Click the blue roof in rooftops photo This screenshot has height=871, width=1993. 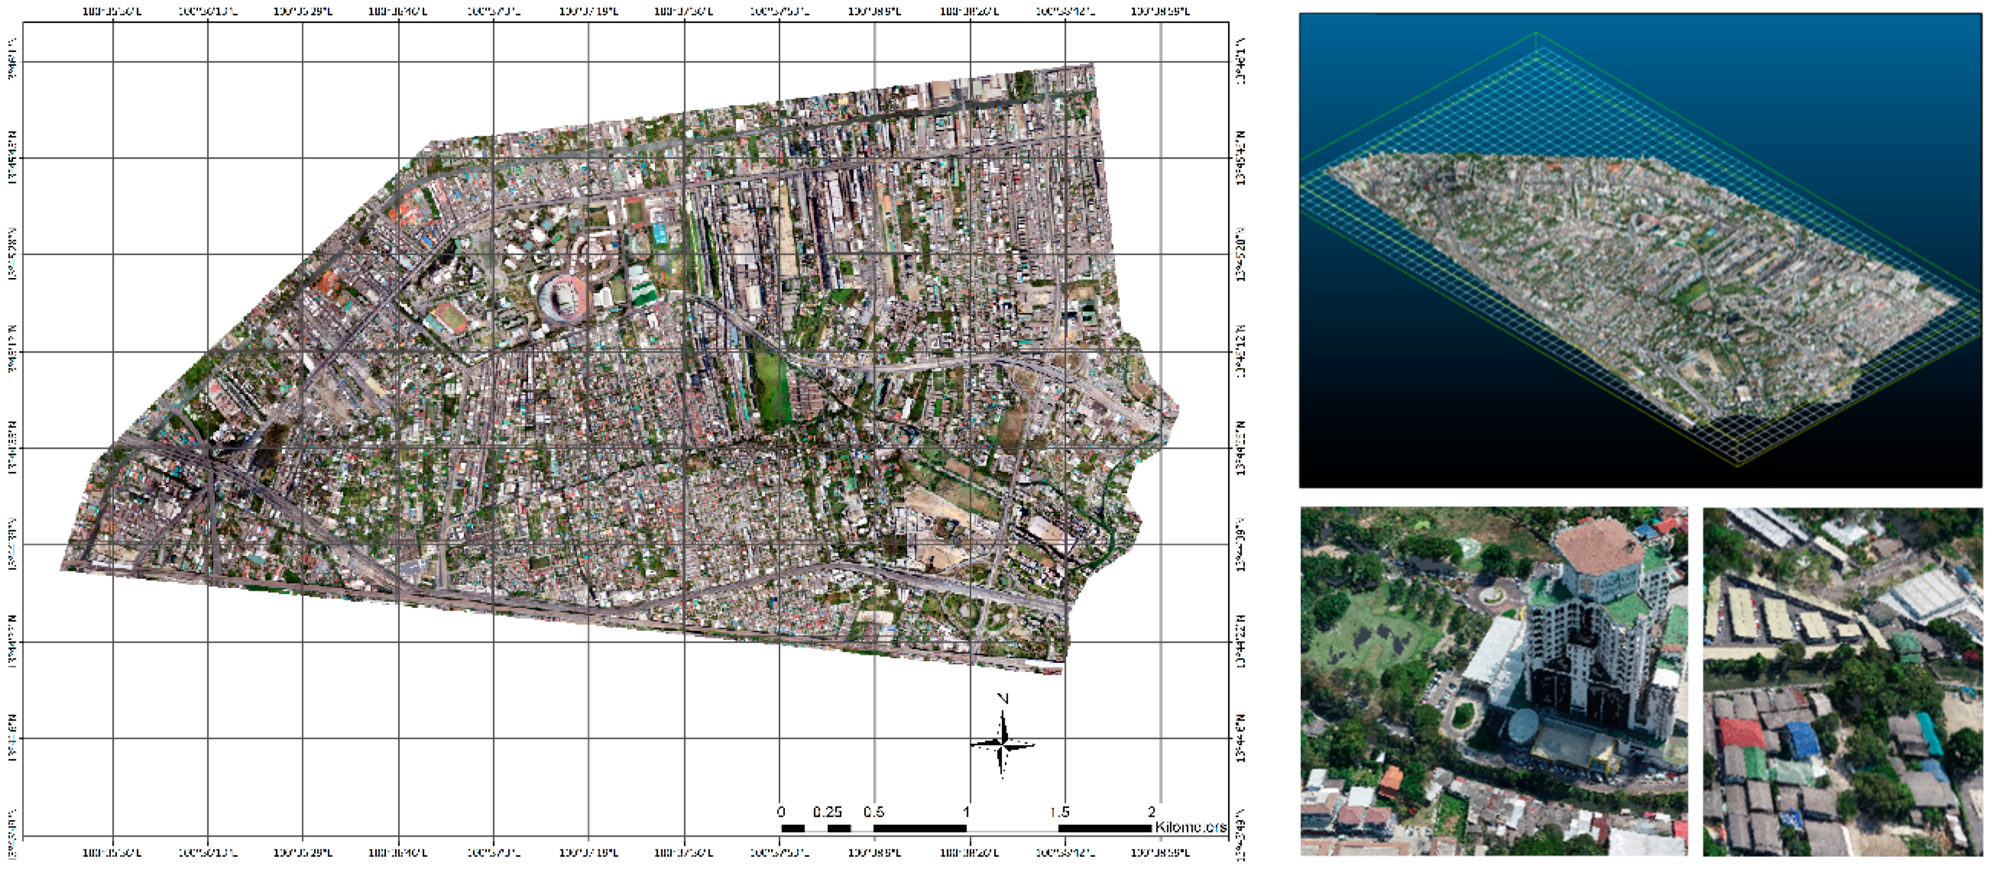point(1803,741)
